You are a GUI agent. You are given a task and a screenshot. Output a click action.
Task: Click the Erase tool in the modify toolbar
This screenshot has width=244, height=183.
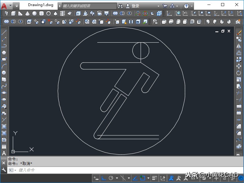click(x=239, y=33)
